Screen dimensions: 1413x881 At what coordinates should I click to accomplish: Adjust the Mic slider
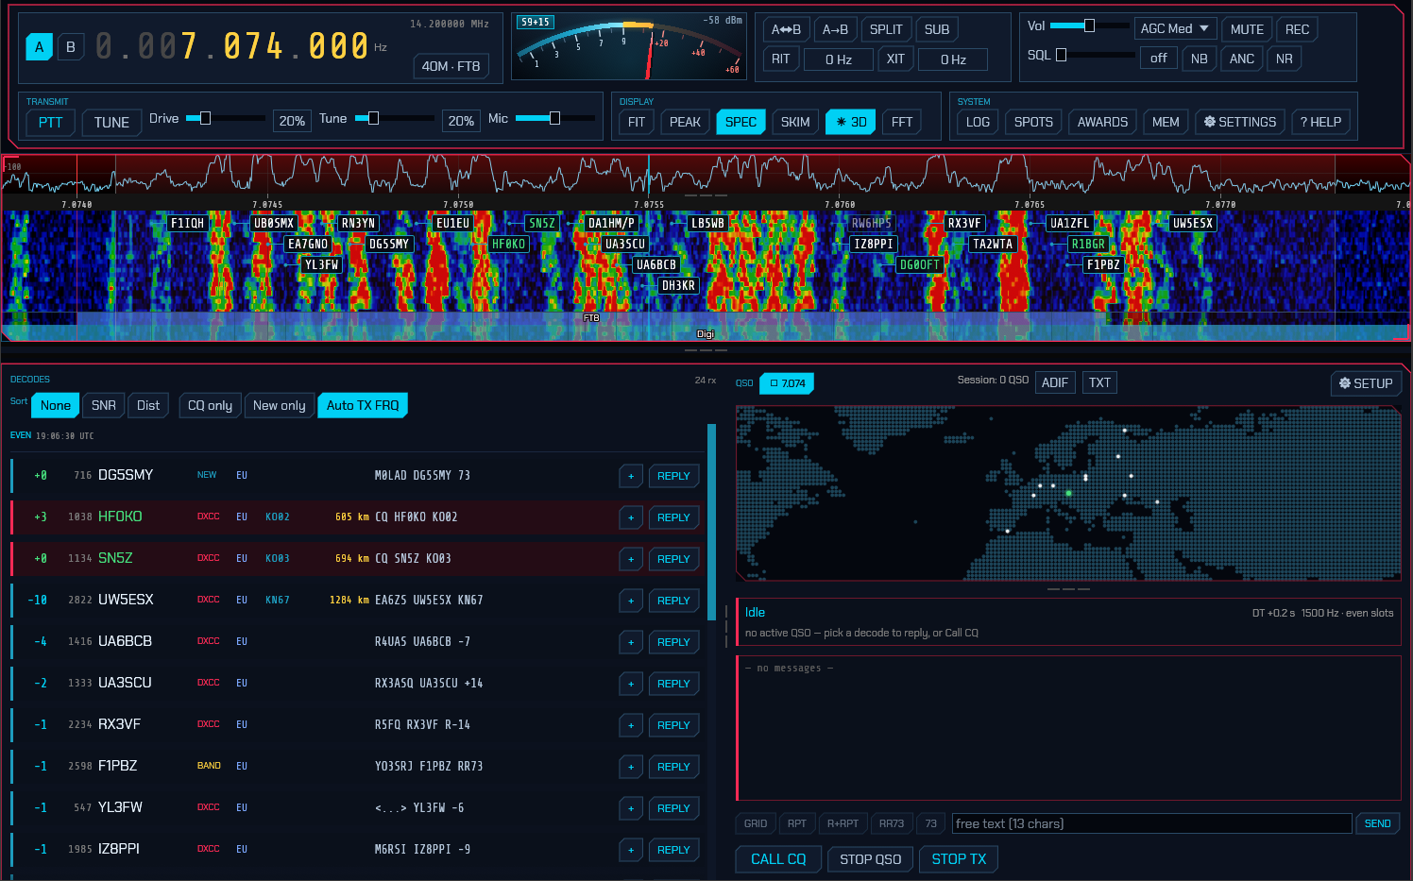tap(555, 118)
